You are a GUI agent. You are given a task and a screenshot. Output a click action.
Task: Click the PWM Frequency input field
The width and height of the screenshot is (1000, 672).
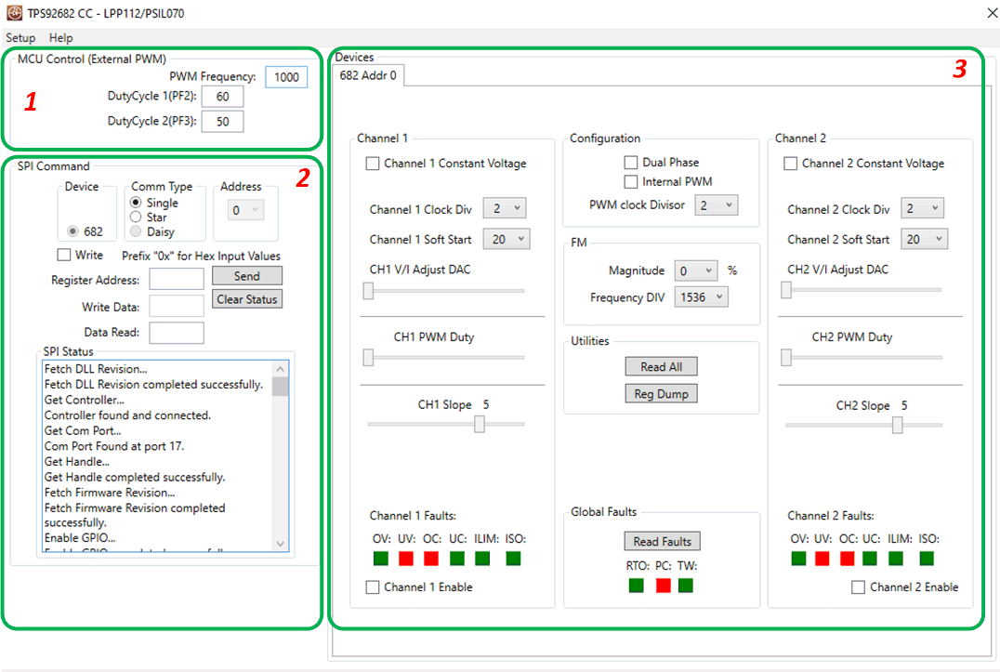coord(286,77)
